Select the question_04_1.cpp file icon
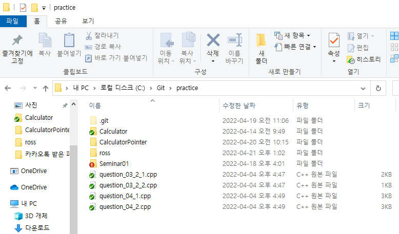 pyautogui.click(x=93, y=196)
